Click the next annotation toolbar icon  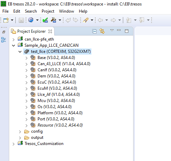[x=129, y=20]
